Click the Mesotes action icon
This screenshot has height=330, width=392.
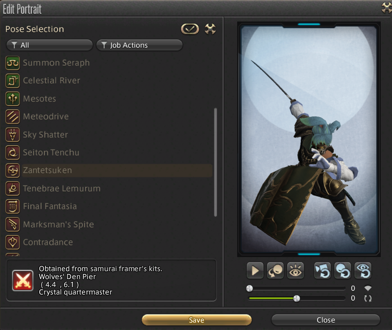coord(13,99)
